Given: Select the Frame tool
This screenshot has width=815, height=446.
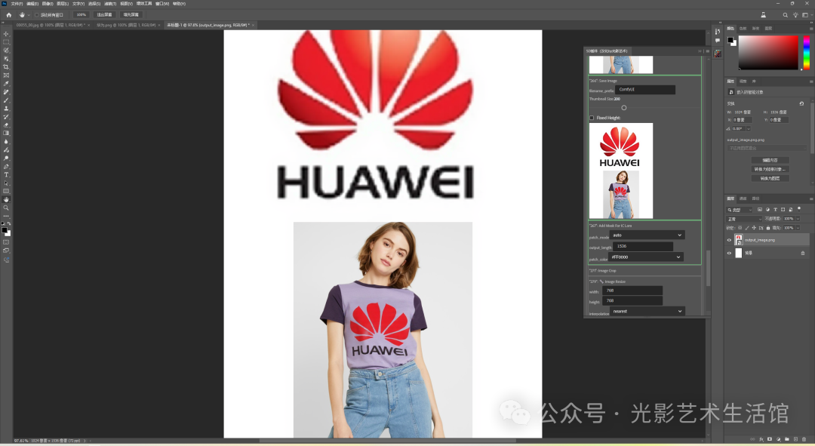Looking at the screenshot, I should coord(6,75).
